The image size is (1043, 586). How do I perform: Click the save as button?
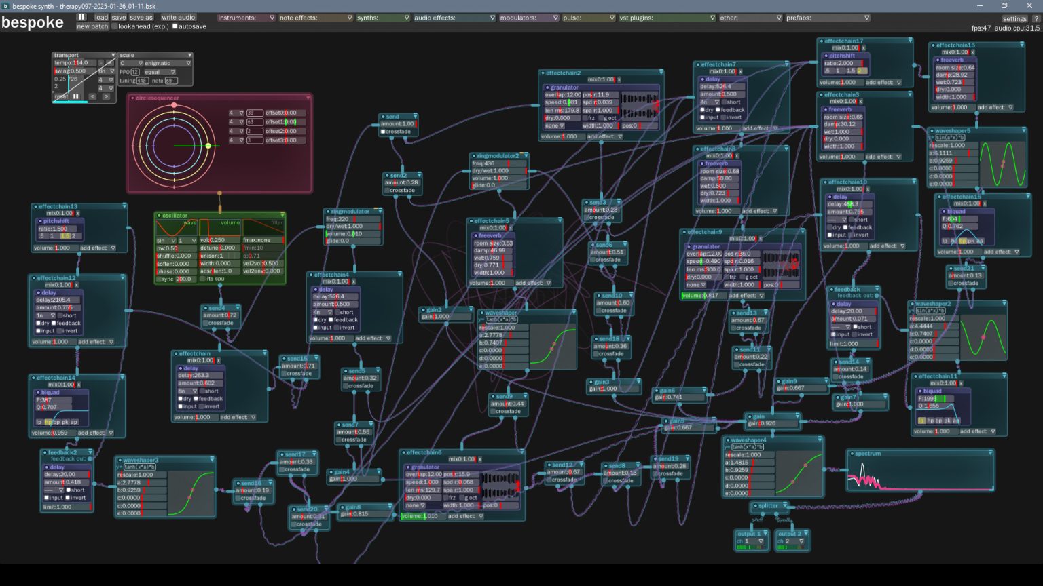point(141,18)
